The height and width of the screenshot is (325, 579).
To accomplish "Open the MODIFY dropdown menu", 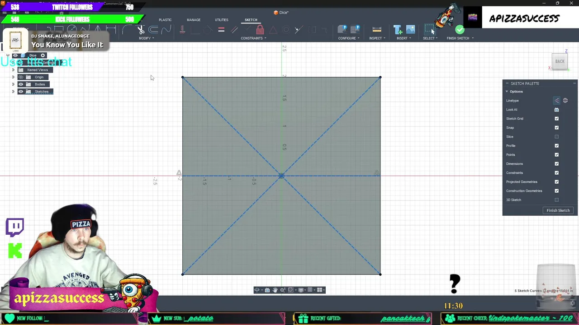I will 146,38.
